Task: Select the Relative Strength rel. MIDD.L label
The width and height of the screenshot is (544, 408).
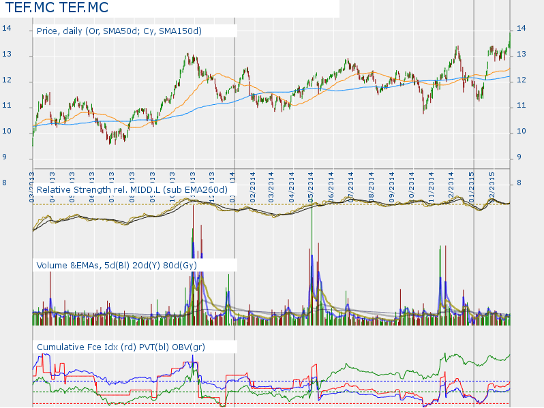Action: click(132, 190)
